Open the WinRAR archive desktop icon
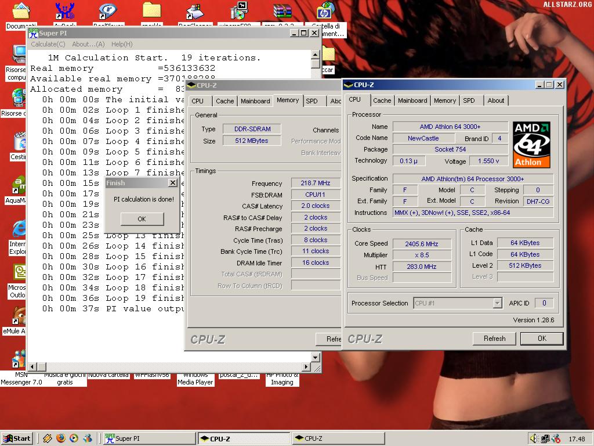The image size is (594, 446). [282, 12]
